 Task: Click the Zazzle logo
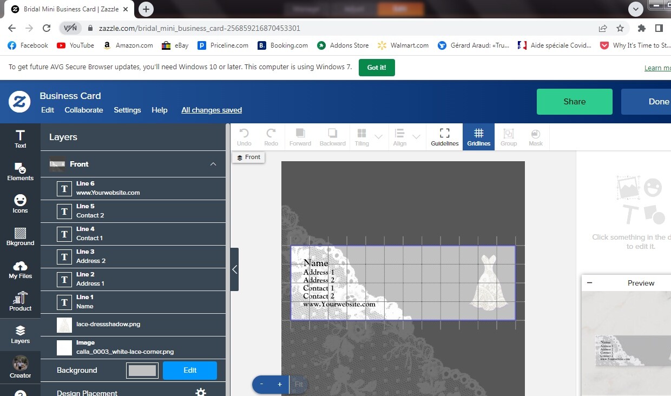pyautogui.click(x=19, y=101)
